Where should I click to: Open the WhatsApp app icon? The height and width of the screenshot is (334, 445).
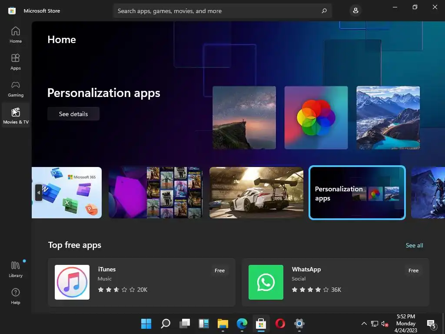click(x=266, y=282)
